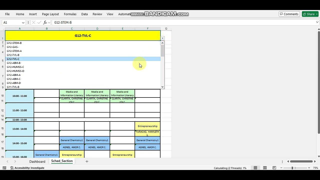Click the Enter checkmark icon in formula bar
Viewport: 320px width, 180px height.
point(39,22)
